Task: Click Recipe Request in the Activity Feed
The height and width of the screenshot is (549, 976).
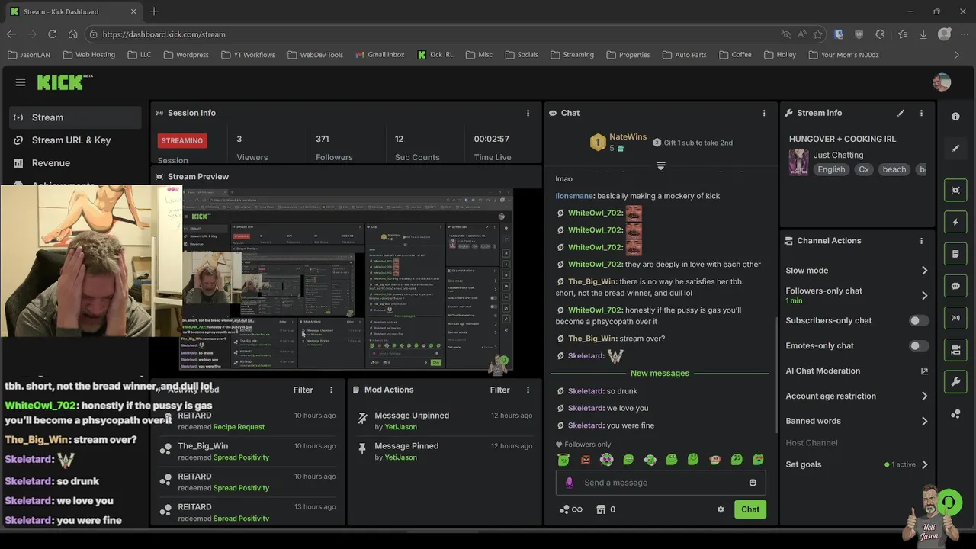Action: coord(239,427)
